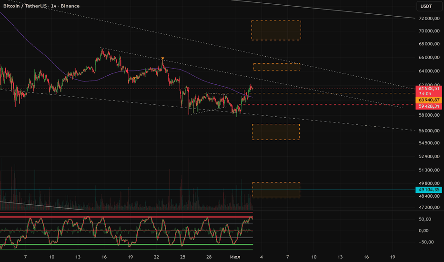Select the thick red oscillator upper band line
The width and height of the screenshot is (444, 262).
tap(126, 217)
